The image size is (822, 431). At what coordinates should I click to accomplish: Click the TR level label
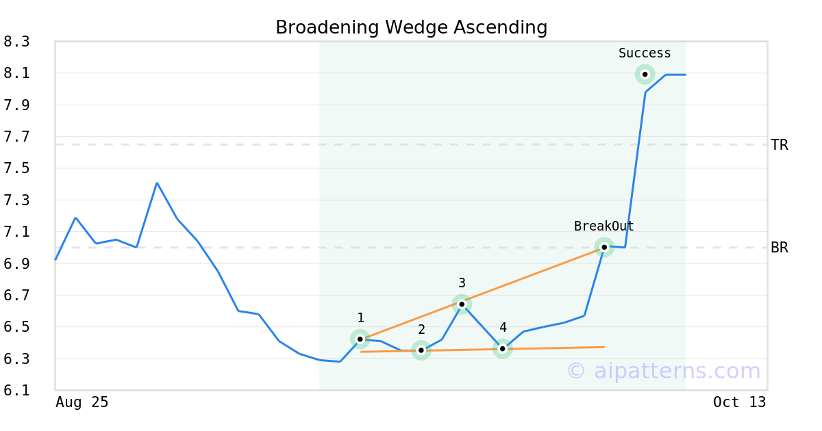pyautogui.click(x=780, y=145)
